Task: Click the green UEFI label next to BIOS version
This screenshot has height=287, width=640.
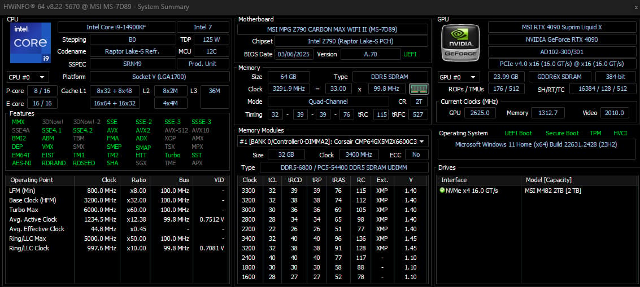Action: tap(410, 54)
